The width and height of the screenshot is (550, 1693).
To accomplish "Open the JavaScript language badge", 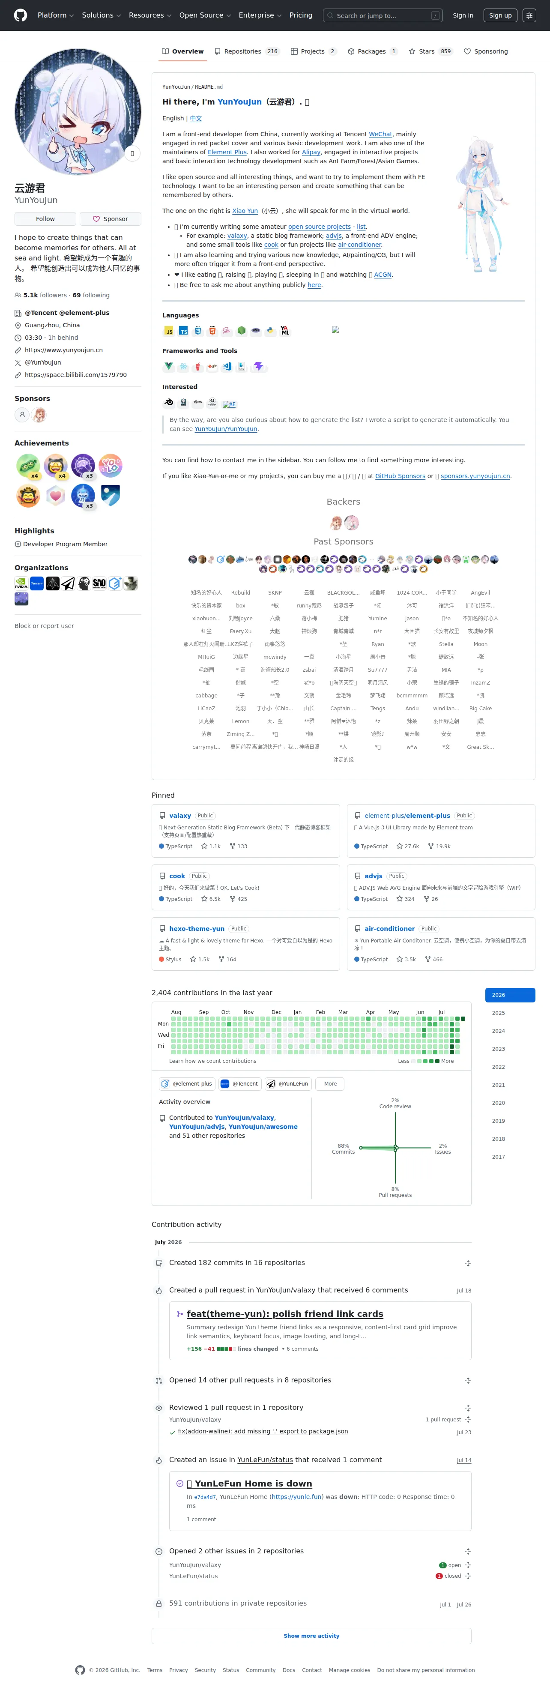I will pyautogui.click(x=169, y=331).
